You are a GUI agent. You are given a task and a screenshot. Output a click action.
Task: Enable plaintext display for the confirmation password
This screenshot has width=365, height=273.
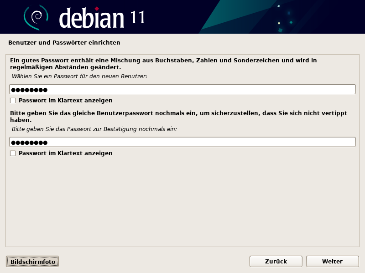click(13, 153)
